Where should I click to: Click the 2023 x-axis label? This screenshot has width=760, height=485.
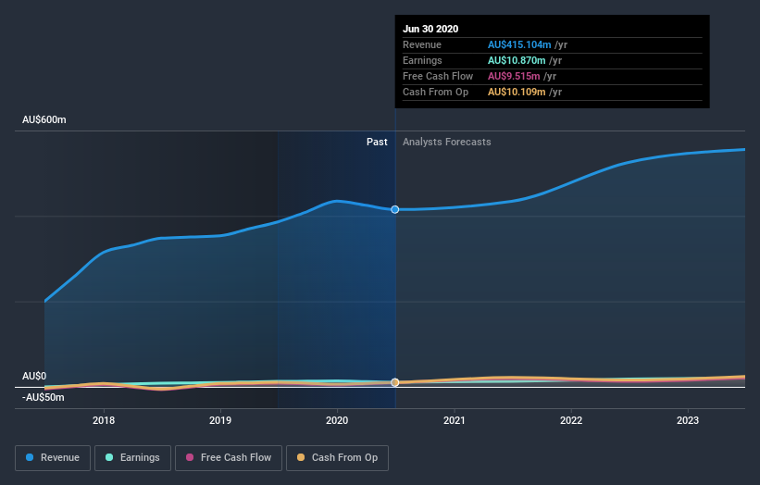pos(688,420)
